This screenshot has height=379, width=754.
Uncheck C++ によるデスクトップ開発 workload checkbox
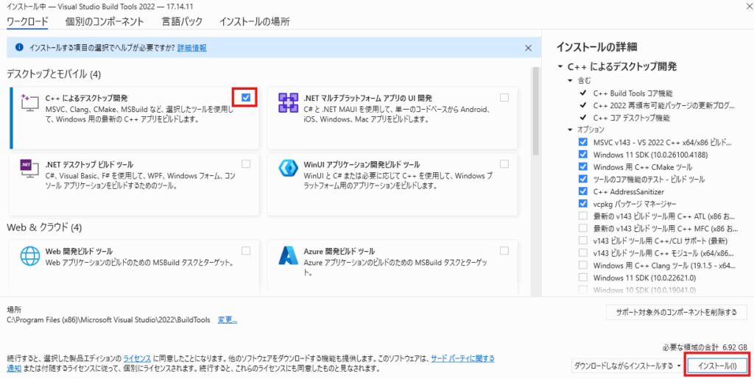point(246,98)
